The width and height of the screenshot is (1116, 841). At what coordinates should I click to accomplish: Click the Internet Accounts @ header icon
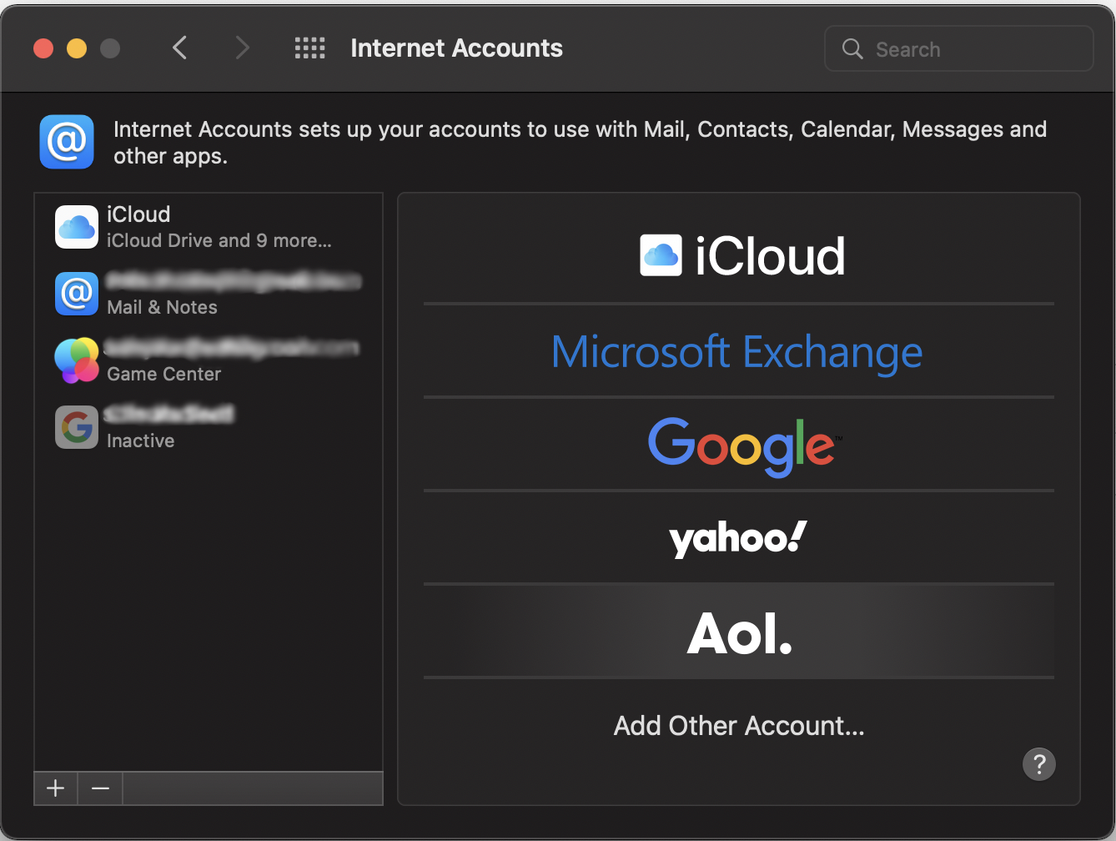(67, 142)
